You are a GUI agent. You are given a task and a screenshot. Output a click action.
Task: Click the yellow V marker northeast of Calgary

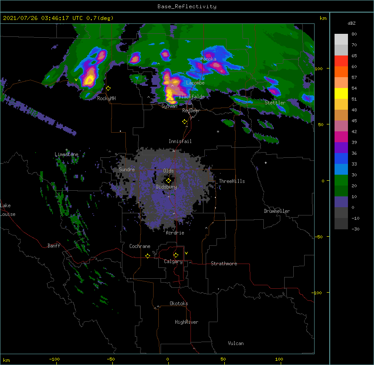(x=186, y=253)
